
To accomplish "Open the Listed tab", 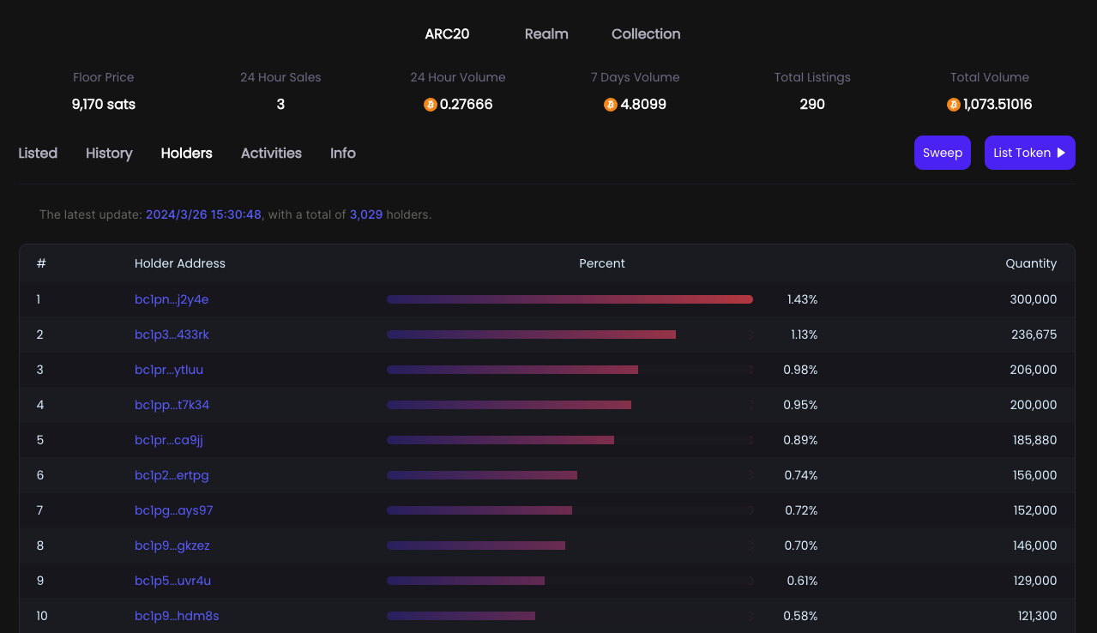I will (x=38, y=154).
